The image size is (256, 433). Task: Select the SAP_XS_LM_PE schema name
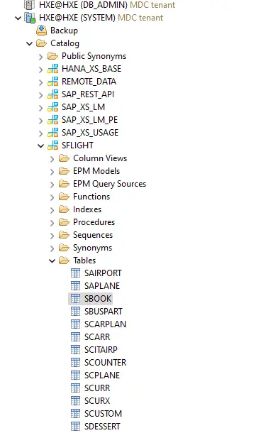point(89,120)
